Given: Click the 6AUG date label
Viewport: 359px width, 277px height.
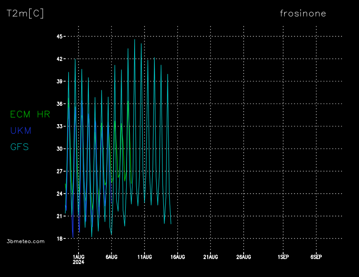Looking at the screenshot, I should tap(111, 257).
